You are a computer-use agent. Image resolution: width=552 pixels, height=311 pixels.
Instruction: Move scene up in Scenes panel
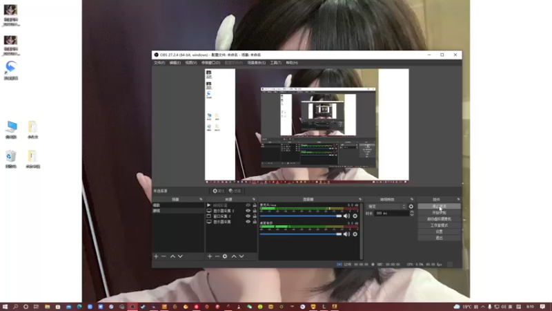coord(172,256)
